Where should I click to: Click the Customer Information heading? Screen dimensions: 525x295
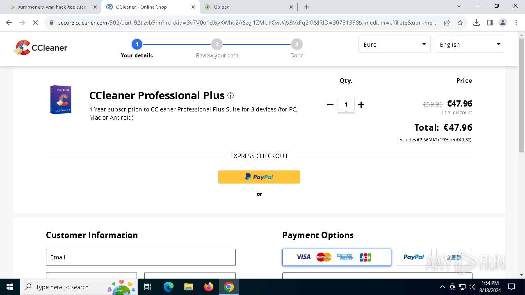pos(92,235)
